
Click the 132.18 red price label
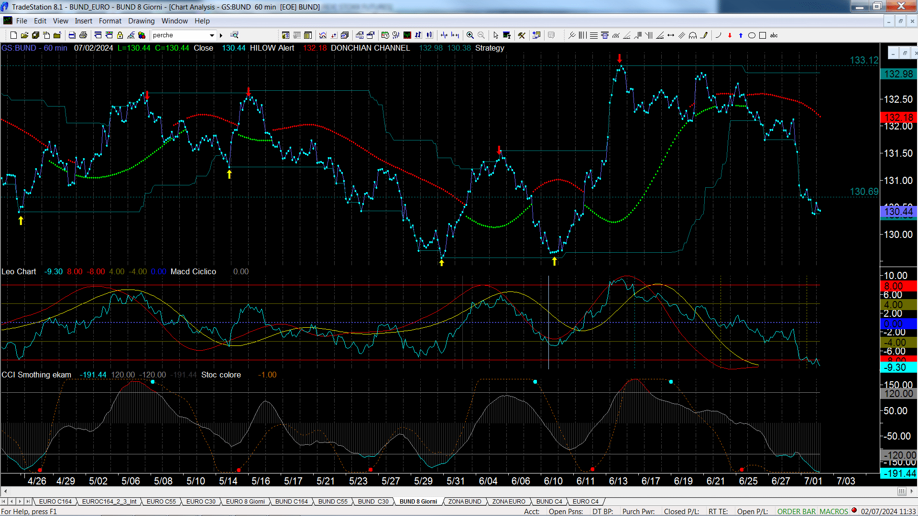pyautogui.click(x=898, y=117)
